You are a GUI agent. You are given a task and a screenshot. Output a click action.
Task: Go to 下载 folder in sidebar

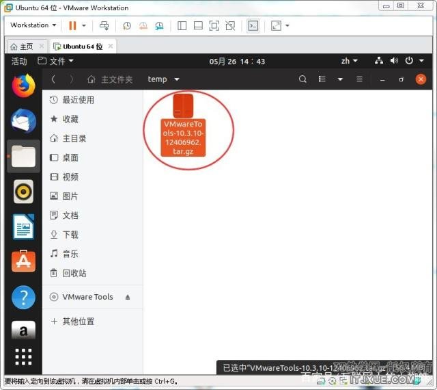pyautogui.click(x=70, y=235)
